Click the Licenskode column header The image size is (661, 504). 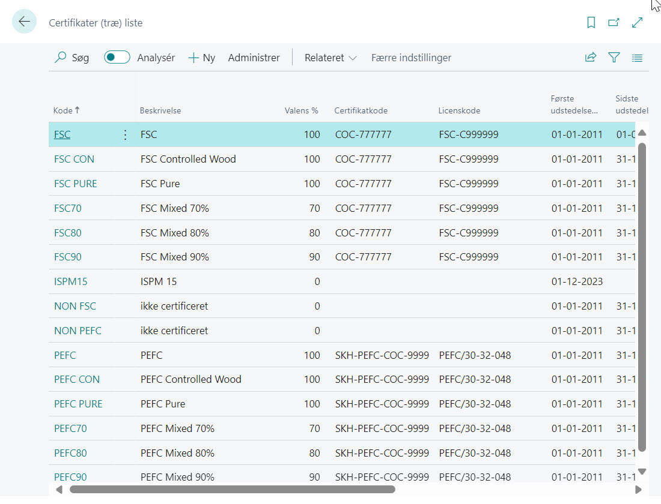click(459, 110)
